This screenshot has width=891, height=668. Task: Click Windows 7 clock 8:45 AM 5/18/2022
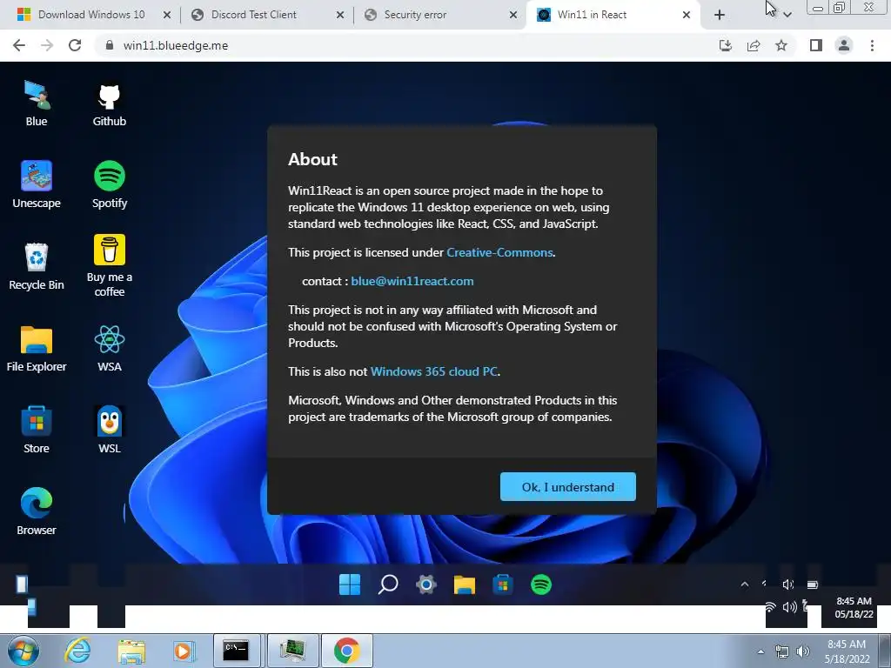click(x=847, y=651)
